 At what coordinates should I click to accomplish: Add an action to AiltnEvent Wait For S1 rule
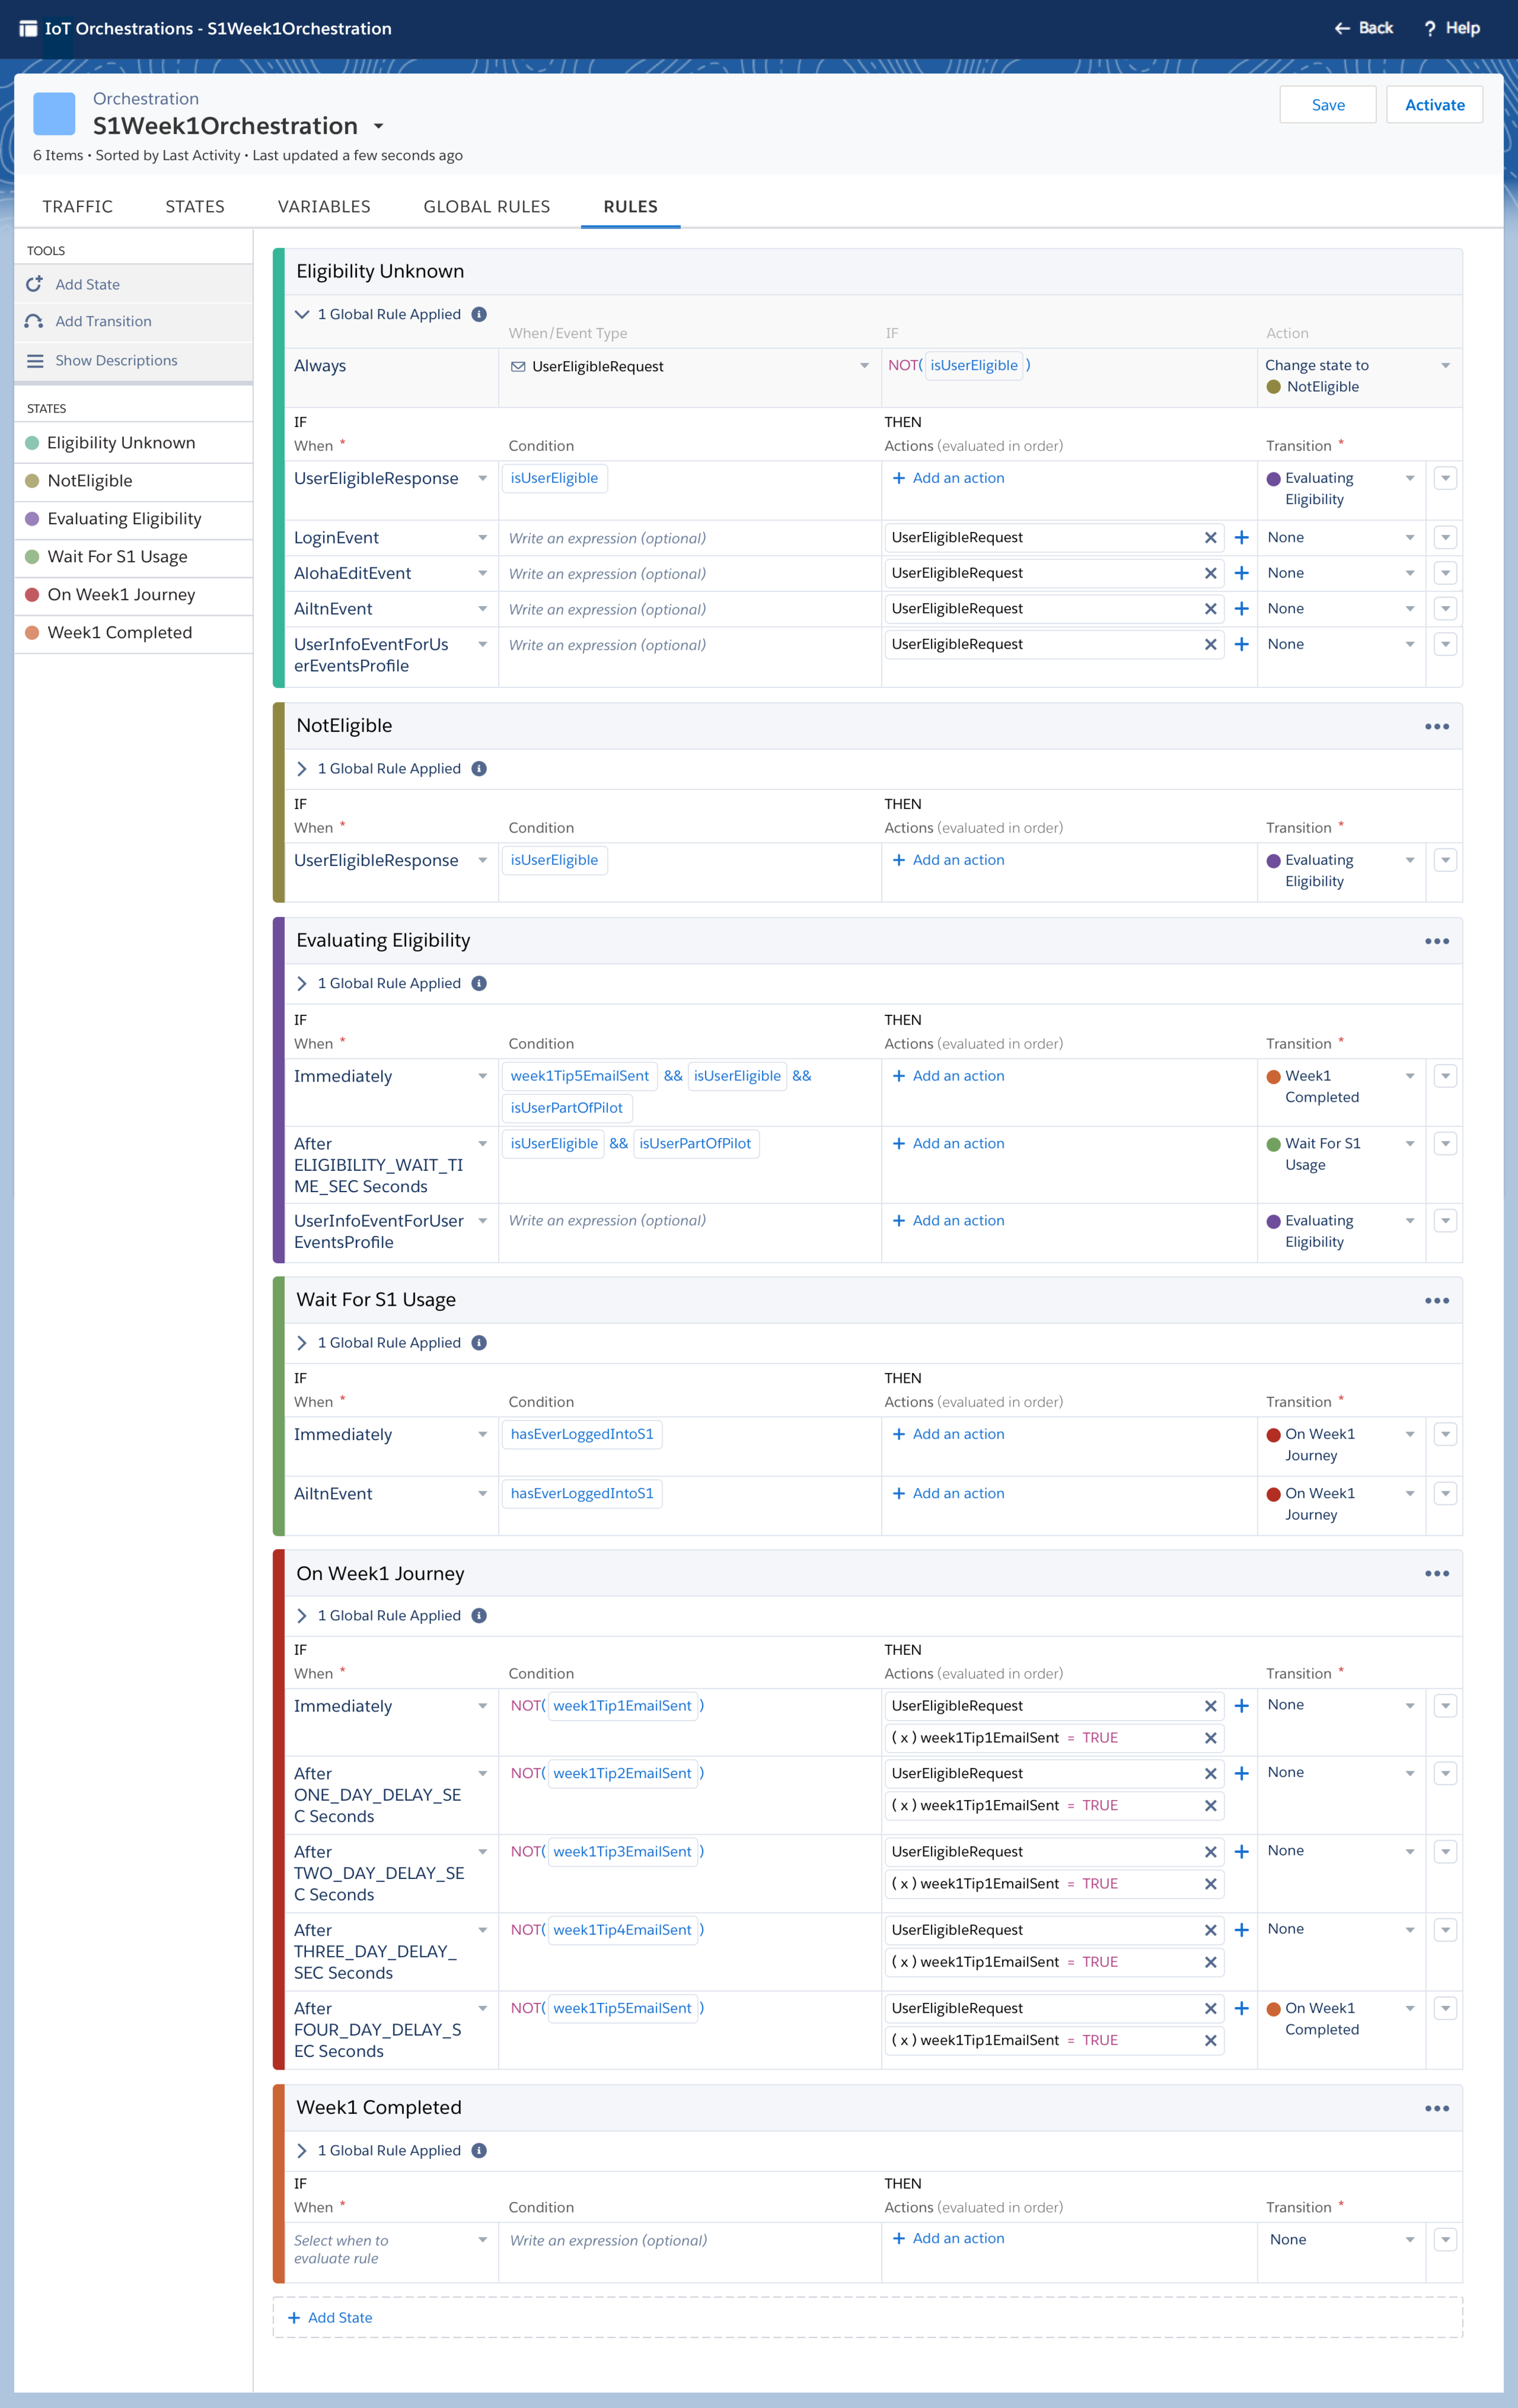click(x=948, y=1494)
